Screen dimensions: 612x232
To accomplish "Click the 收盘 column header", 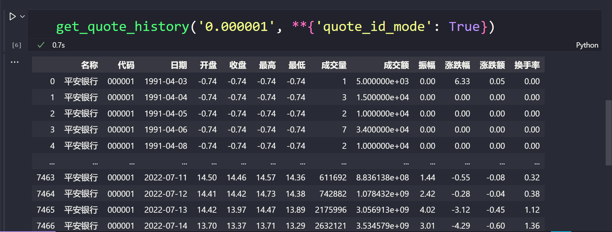I will pyautogui.click(x=238, y=65).
